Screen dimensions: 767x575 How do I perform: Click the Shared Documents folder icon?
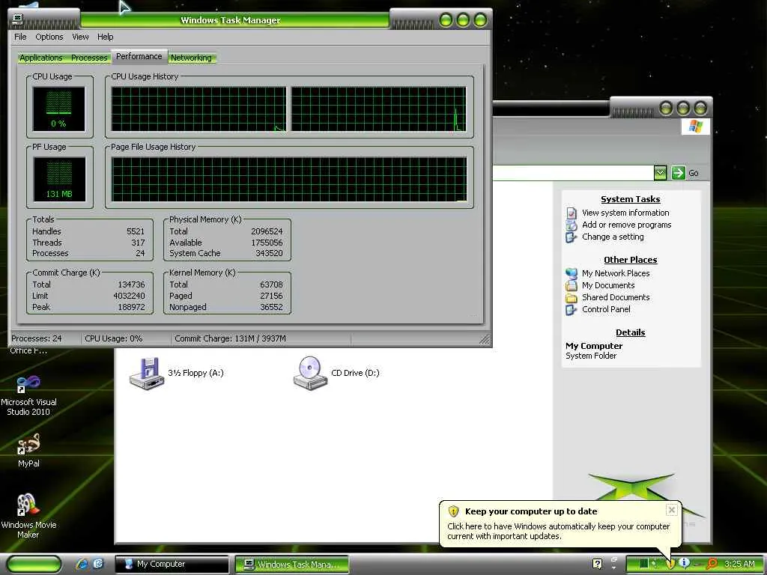point(572,298)
